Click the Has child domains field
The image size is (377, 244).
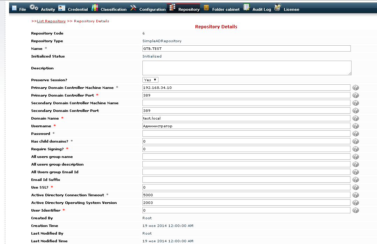[246, 142]
